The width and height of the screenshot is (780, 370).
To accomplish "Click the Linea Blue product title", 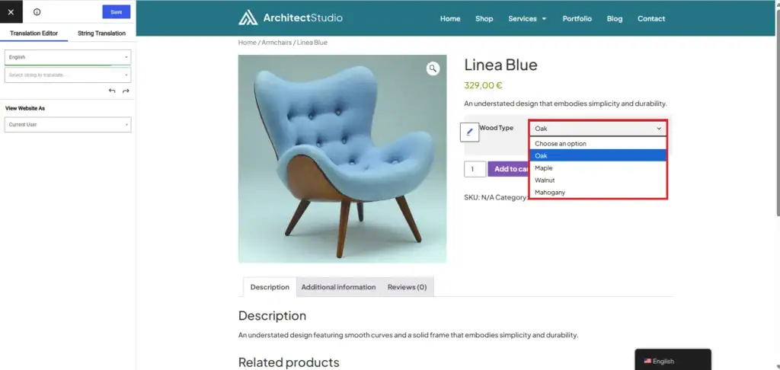I will pos(501,65).
